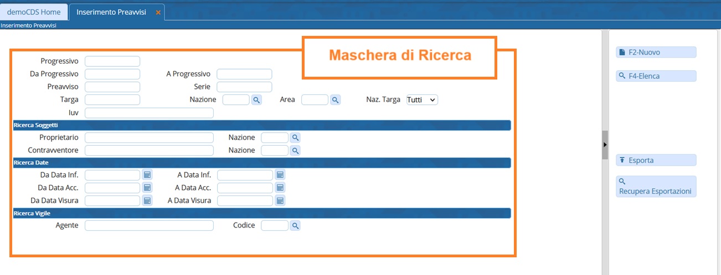The height and width of the screenshot is (275, 721).
Task: Click the Proprietario Nazione lookup icon
Action: tap(295, 137)
